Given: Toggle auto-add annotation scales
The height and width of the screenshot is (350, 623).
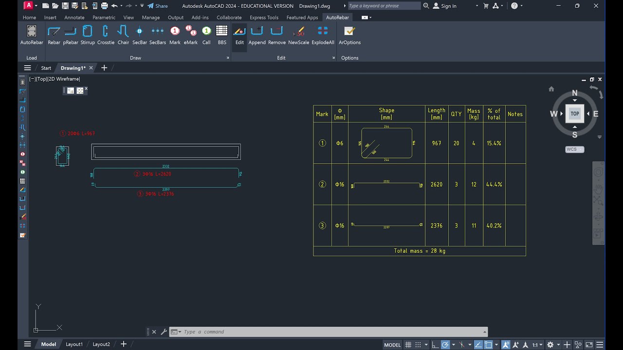Looking at the screenshot, I should point(515,345).
